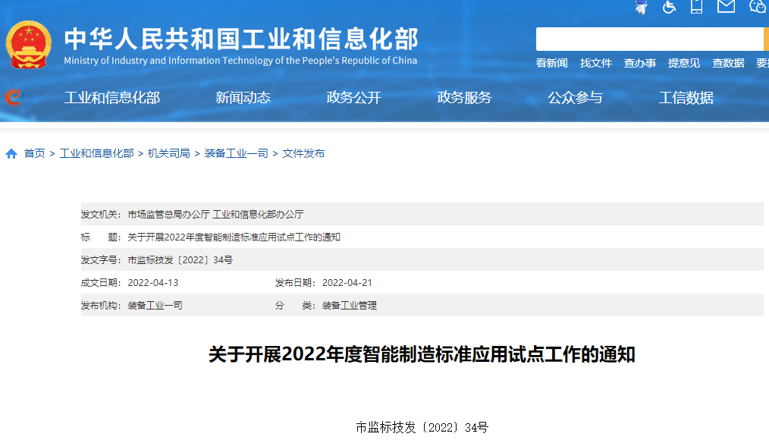Click the home icon in the breadcrumb
The image size is (769, 440).
pos(11,152)
